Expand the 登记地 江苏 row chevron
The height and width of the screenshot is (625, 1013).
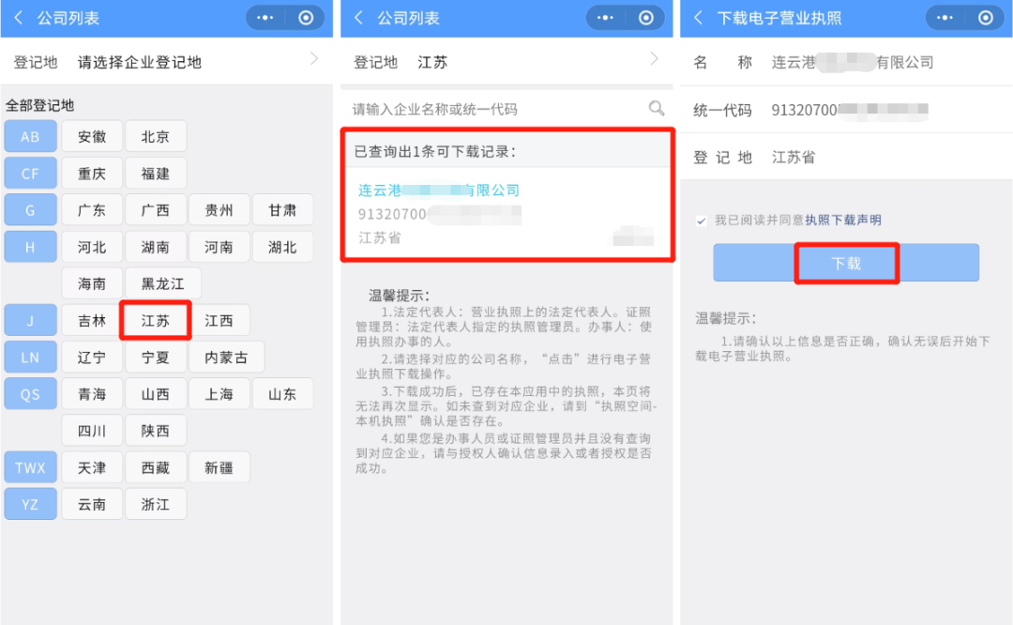(x=654, y=60)
